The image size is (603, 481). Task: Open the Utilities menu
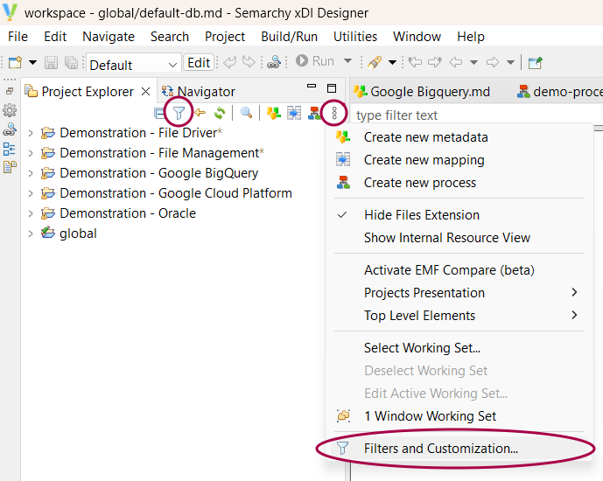(x=355, y=37)
